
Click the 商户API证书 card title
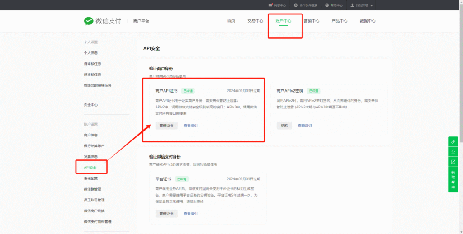pos(166,91)
